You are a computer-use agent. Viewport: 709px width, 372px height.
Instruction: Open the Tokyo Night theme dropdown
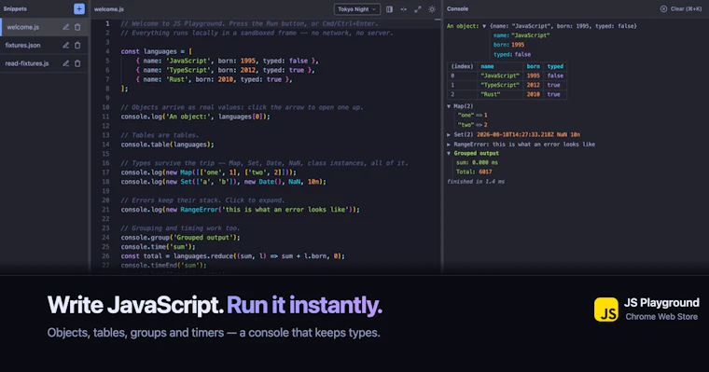pos(356,9)
